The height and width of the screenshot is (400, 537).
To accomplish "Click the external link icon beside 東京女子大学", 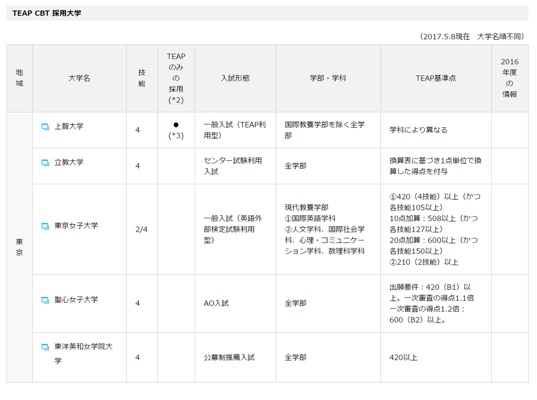I will coord(45,226).
